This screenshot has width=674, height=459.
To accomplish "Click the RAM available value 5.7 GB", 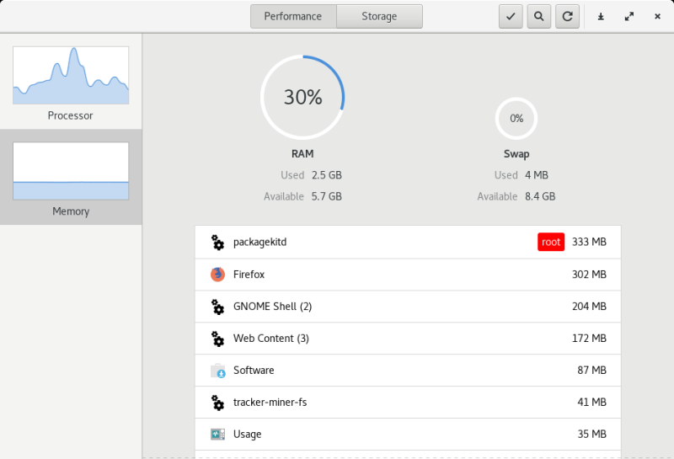I will pos(327,197).
